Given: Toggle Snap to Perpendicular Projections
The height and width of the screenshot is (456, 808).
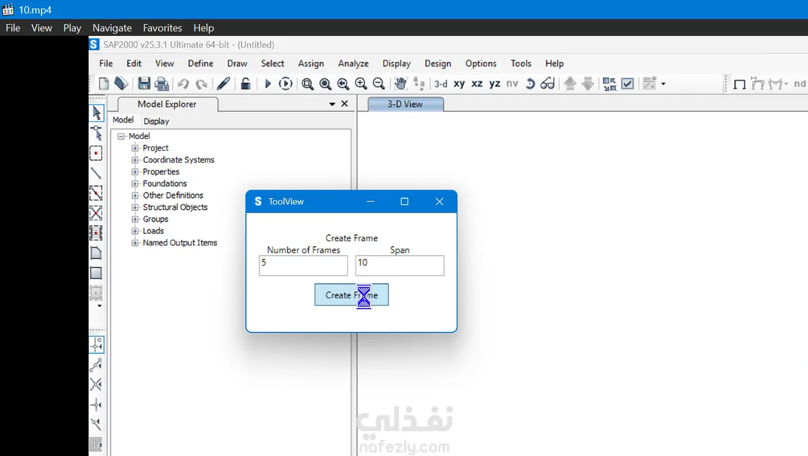Looking at the screenshot, I should click(x=96, y=404).
